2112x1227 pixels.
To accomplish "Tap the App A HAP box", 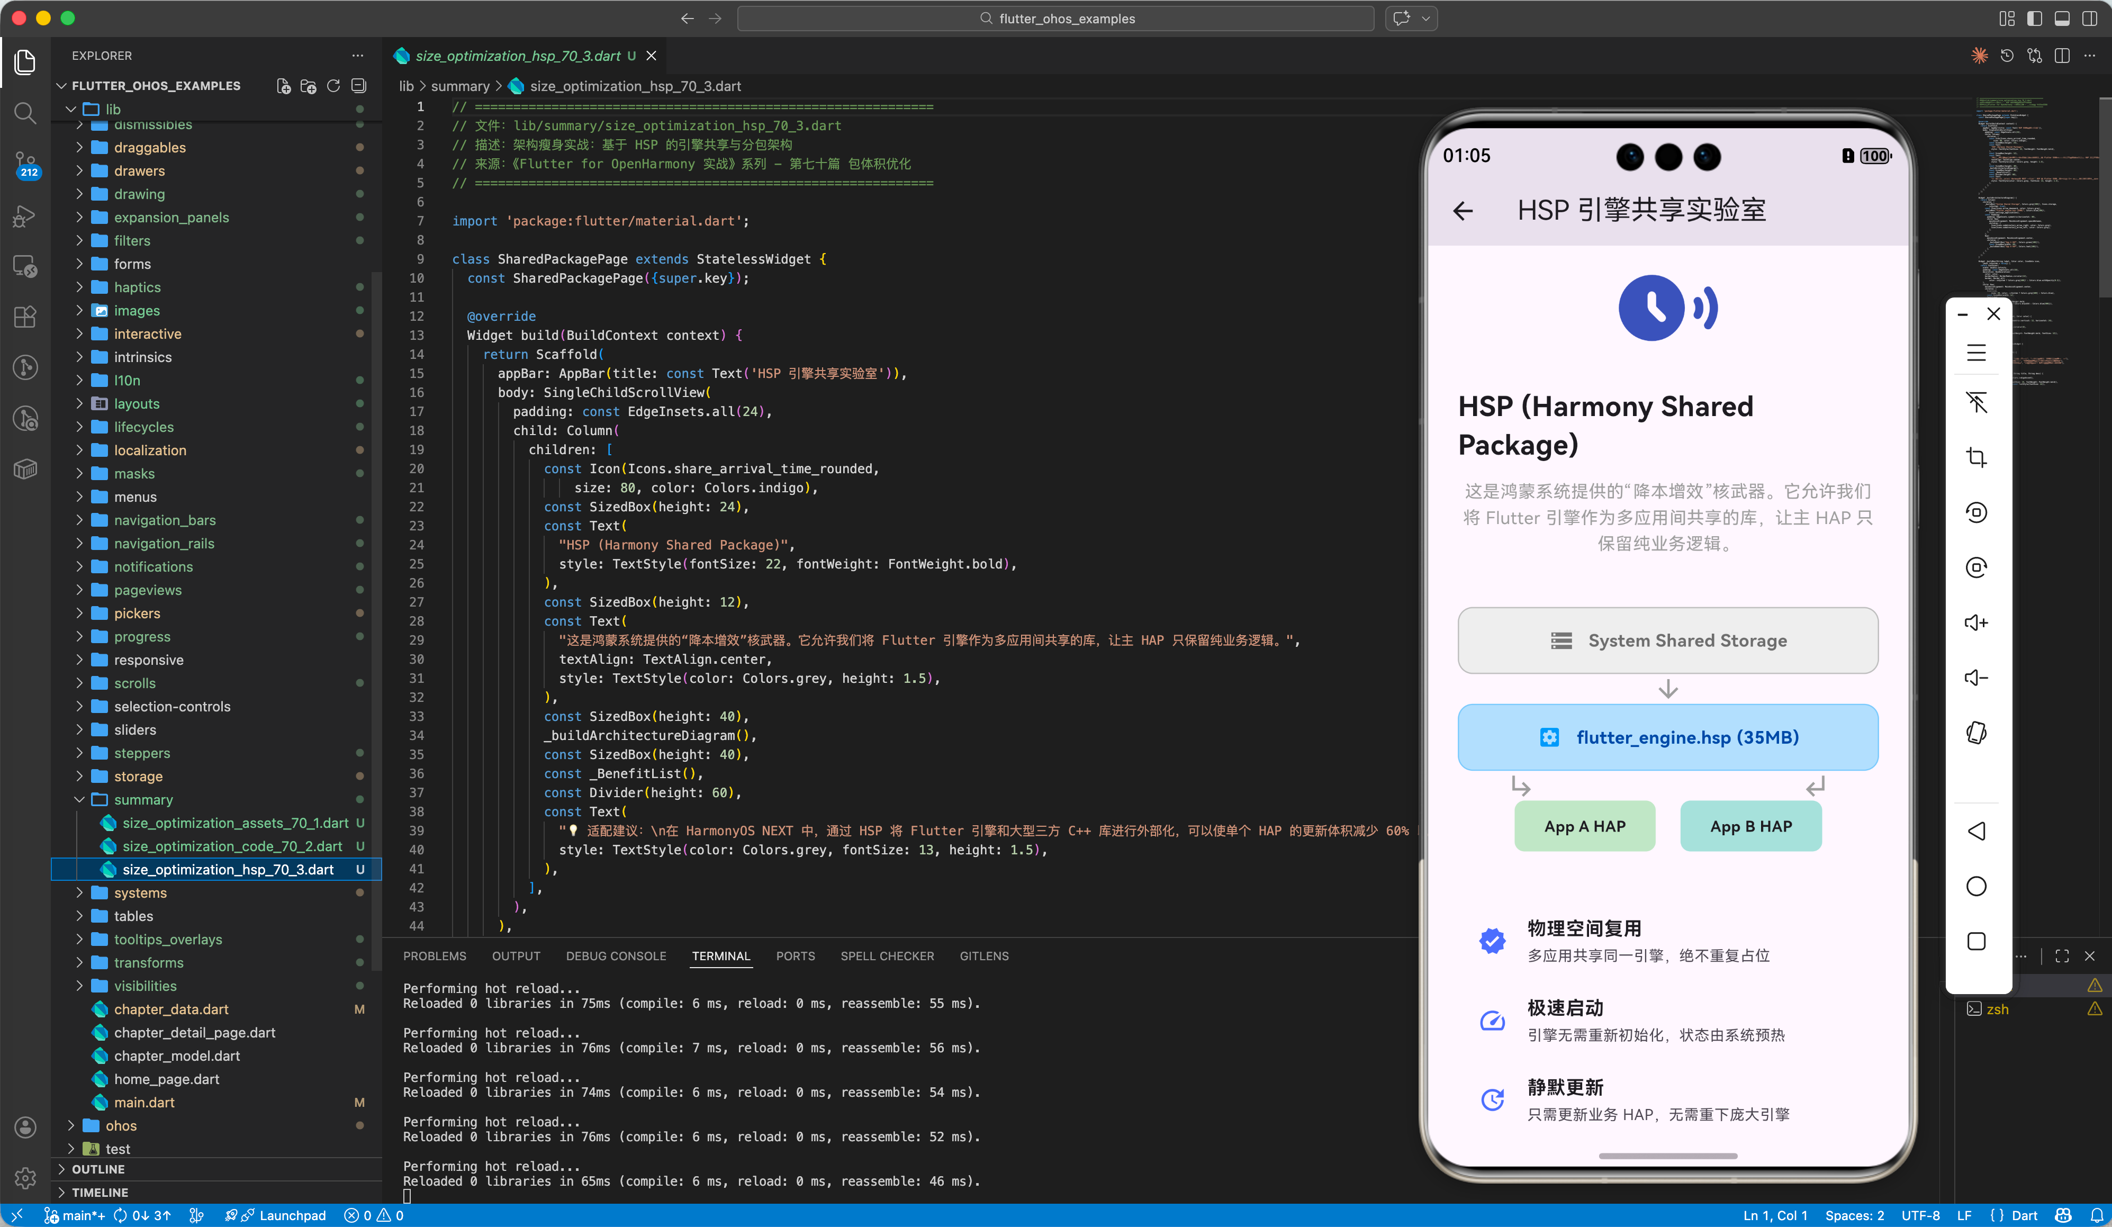I will point(1584,826).
